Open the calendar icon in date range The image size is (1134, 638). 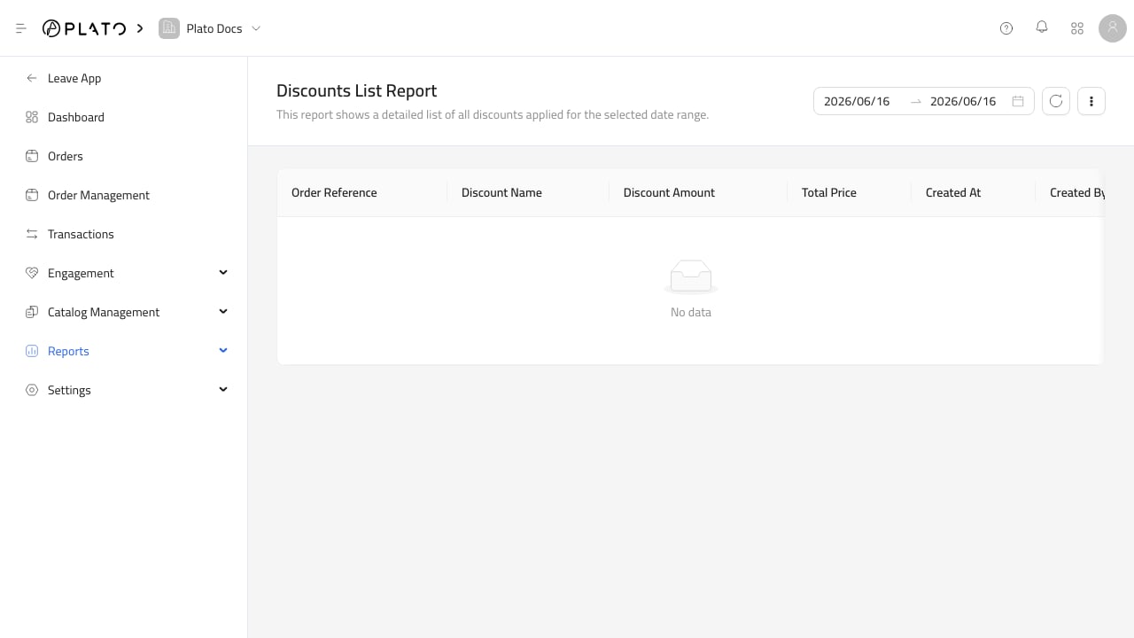1018,101
